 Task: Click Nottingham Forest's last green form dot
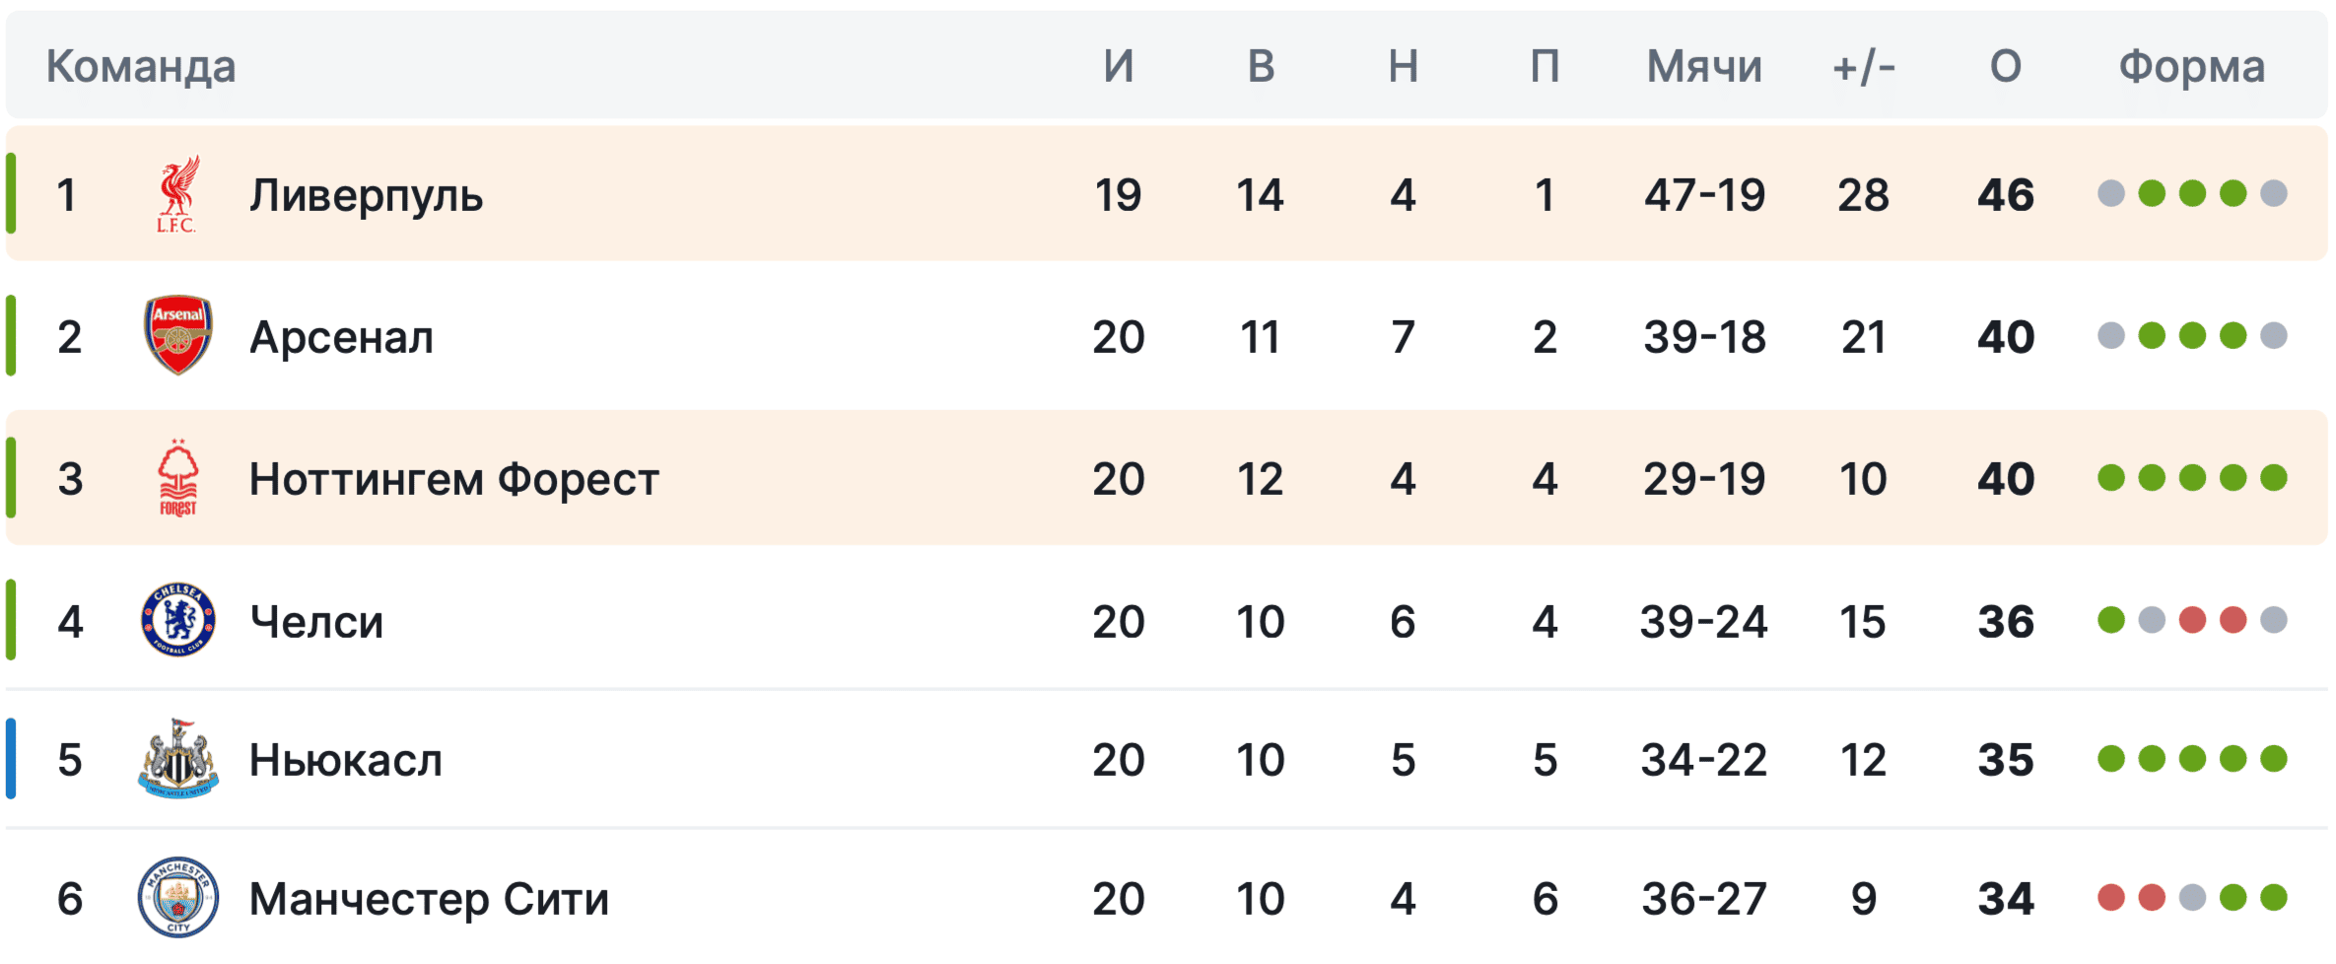click(x=2273, y=478)
